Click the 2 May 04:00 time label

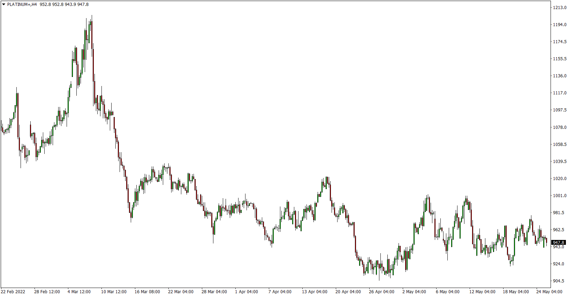coord(414,292)
